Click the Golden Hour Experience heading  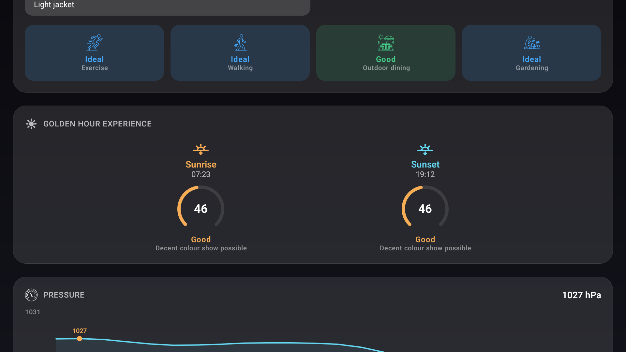[97, 124]
